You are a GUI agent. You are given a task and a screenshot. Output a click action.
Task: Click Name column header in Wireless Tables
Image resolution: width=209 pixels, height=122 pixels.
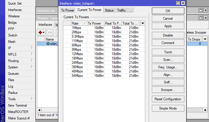[x=52, y=39]
